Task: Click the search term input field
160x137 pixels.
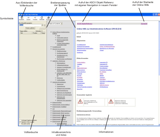Action: pyautogui.click(x=31, y=25)
